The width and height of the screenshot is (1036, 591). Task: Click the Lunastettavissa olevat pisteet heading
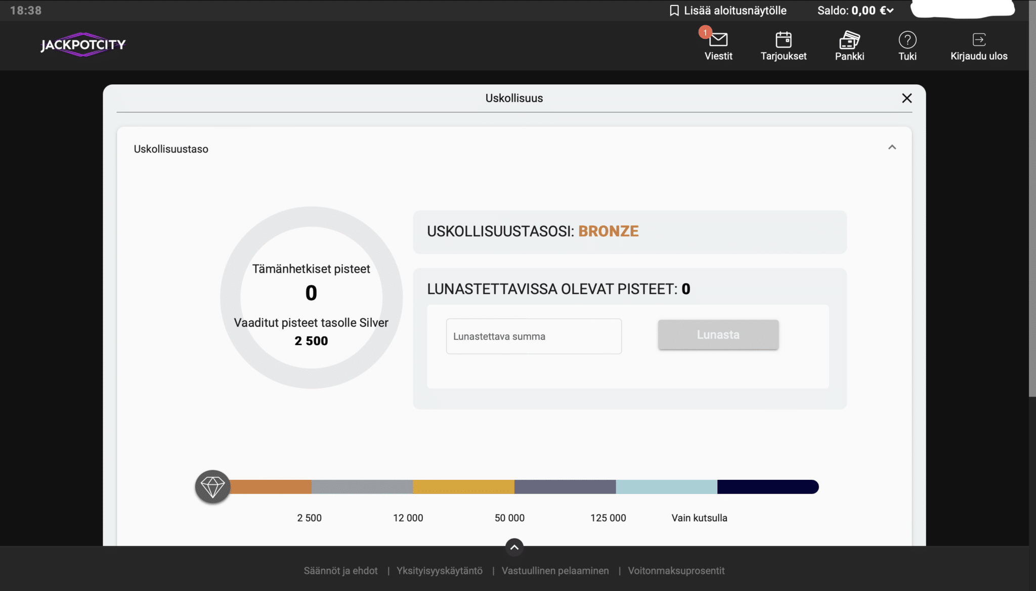tap(558, 289)
